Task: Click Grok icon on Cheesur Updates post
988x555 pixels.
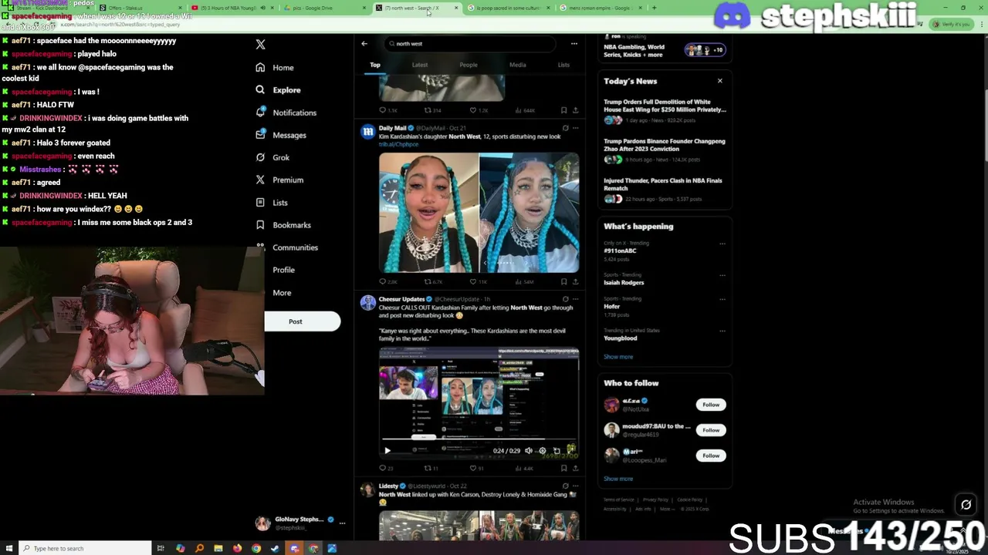Action: pos(565,299)
